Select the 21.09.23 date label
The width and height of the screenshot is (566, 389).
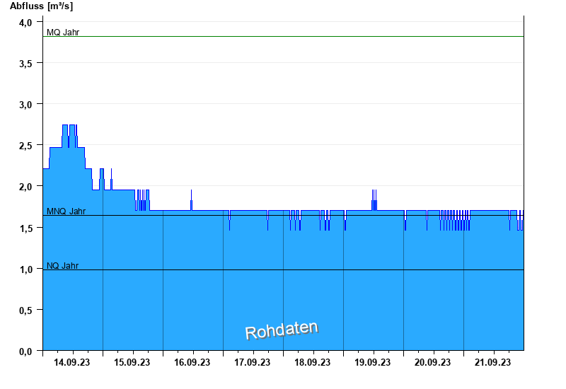[x=493, y=363]
